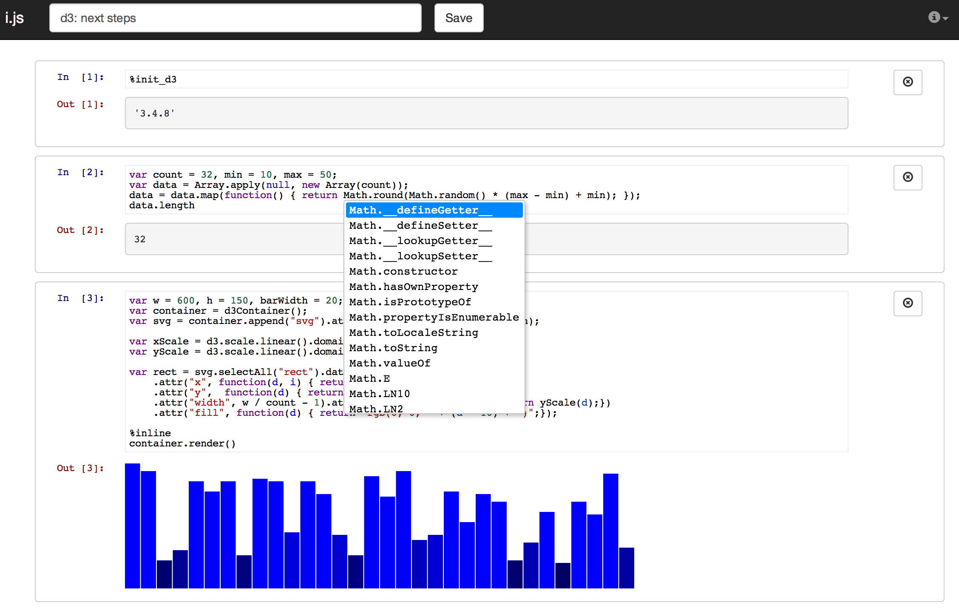Choose Math.toString completion
The image size is (959, 608).
click(x=434, y=348)
